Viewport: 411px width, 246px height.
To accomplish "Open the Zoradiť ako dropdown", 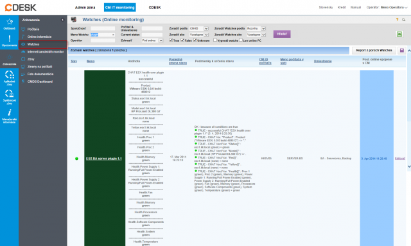I will (x=199, y=35).
